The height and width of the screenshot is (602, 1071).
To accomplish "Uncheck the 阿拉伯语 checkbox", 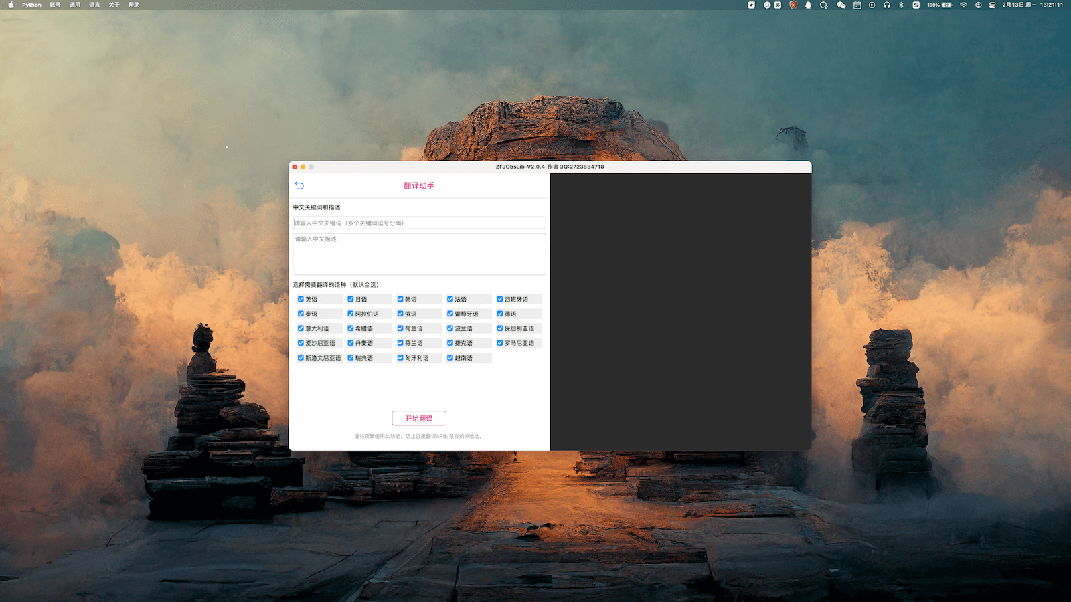I will pyautogui.click(x=351, y=314).
